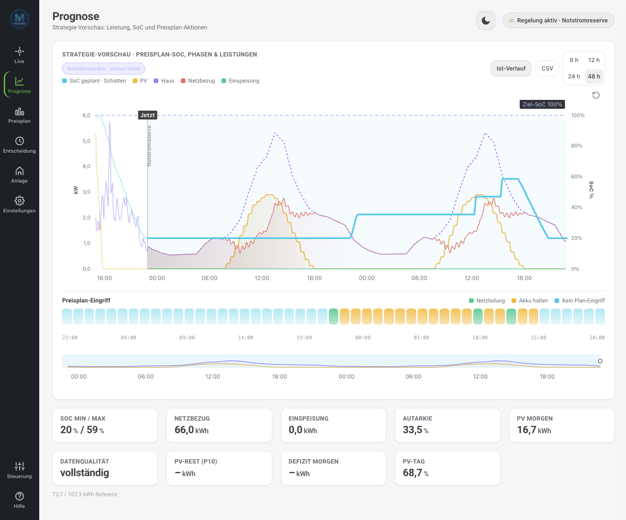Open the Anlage house icon
This screenshot has width=626, height=520.
[19, 171]
